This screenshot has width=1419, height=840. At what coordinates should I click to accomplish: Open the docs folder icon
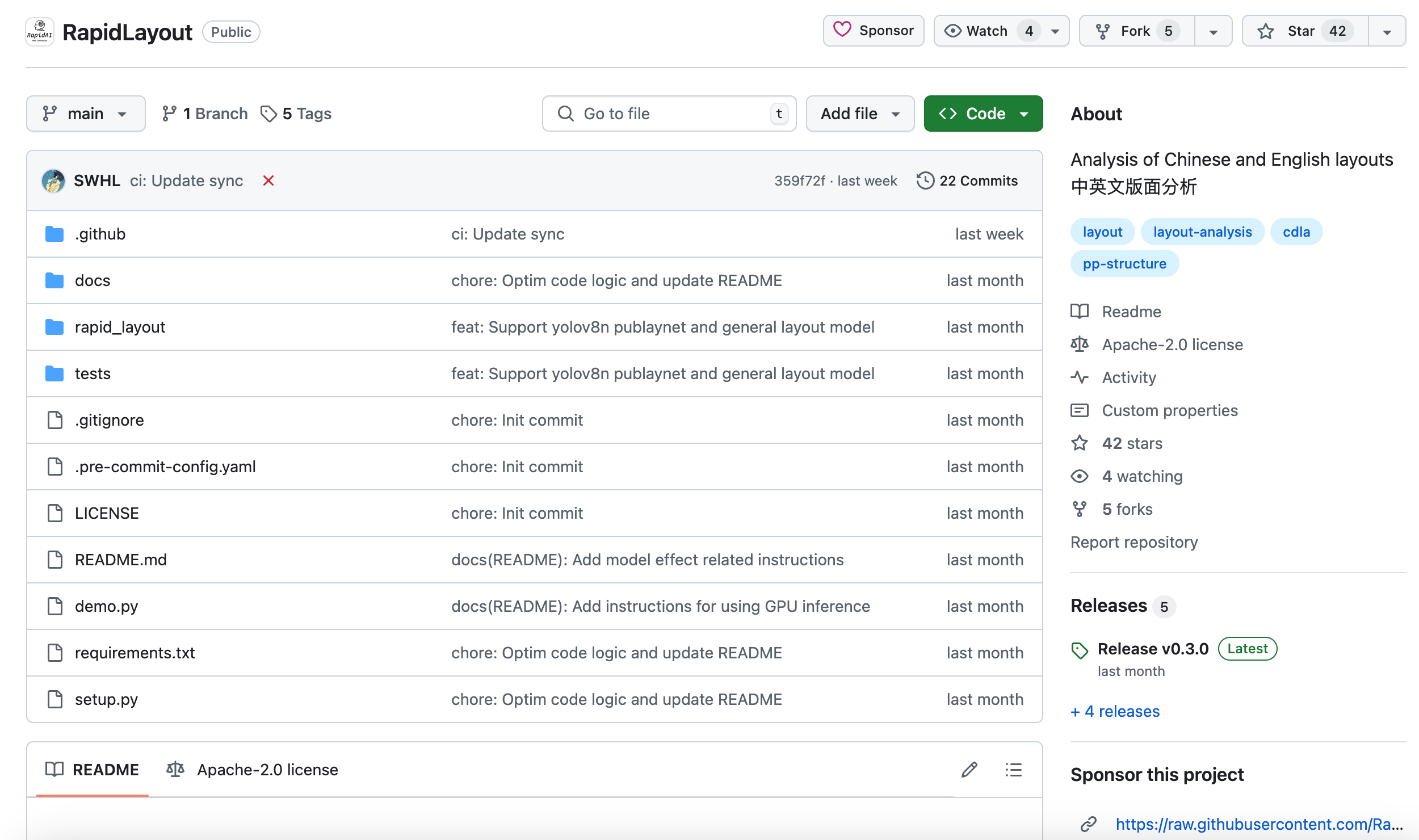pos(54,280)
